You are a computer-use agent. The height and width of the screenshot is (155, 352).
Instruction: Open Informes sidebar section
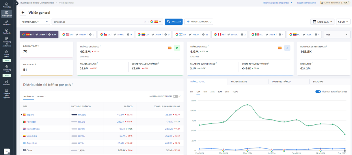click(7, 83)
